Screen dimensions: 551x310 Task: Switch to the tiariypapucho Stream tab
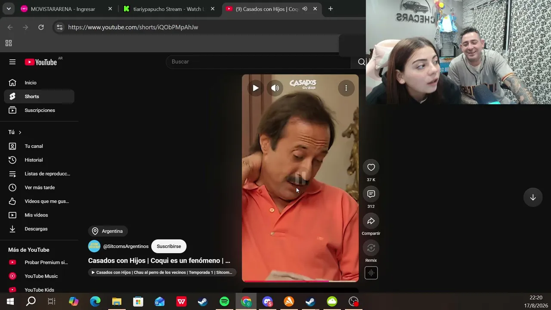[168, 9]
